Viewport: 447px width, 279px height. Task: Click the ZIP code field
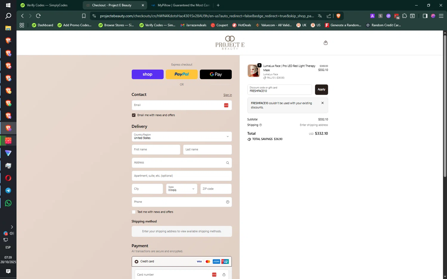(x=216, y=189)
